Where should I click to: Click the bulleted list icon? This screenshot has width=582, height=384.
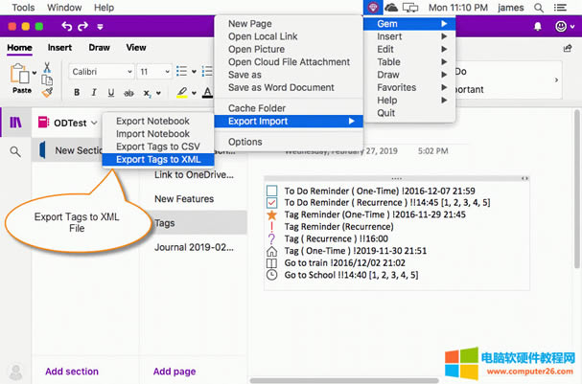tap(181, 71)
